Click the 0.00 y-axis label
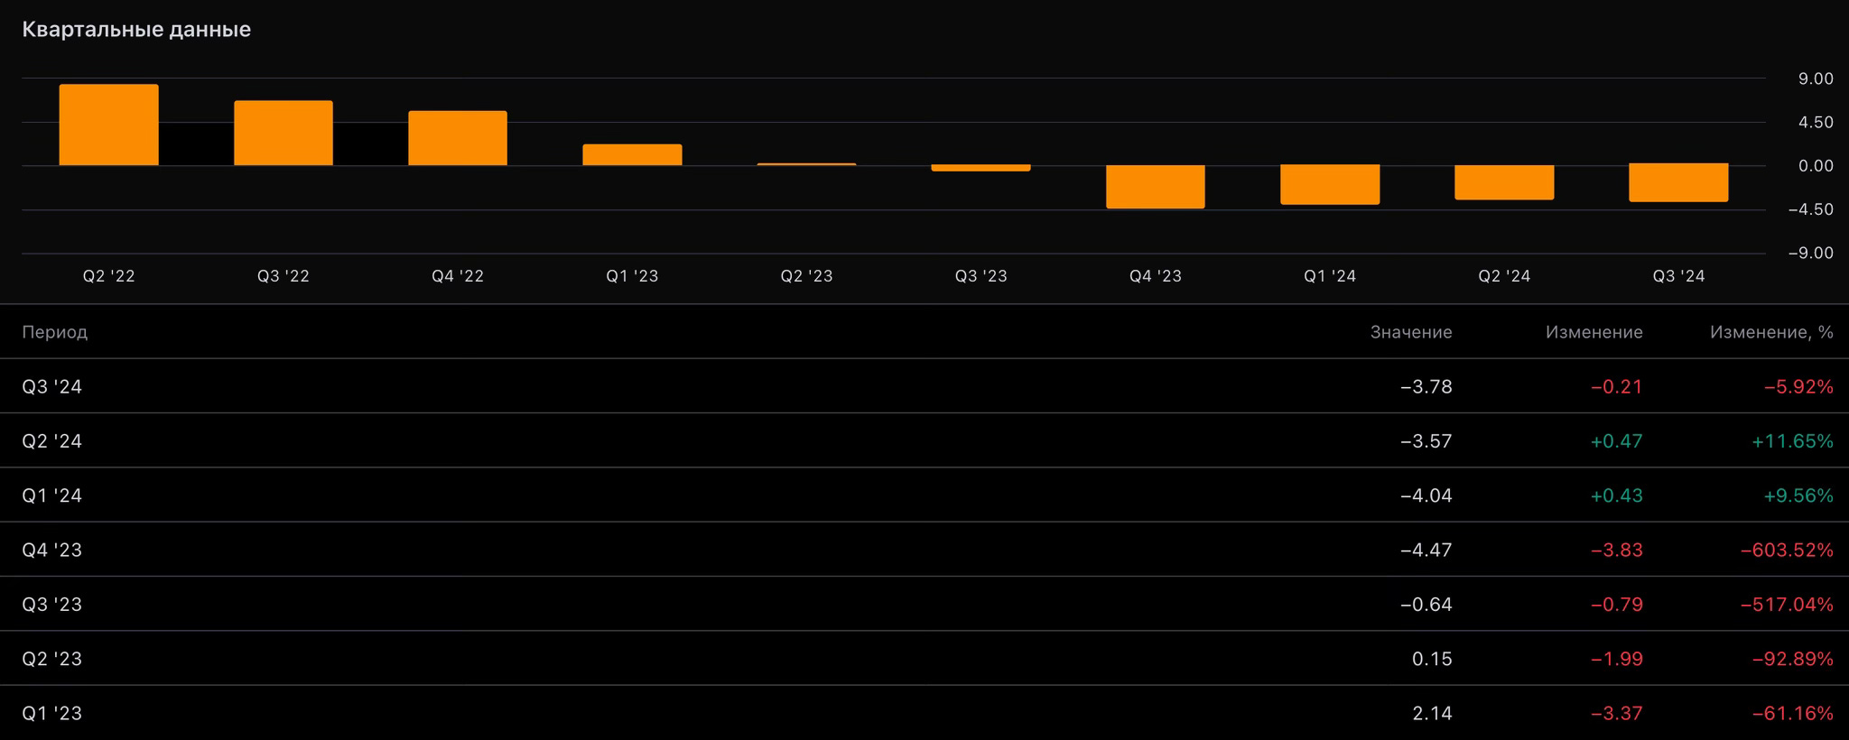The height and width of the screenshot is (740, 1849). tap(1816, 166)
